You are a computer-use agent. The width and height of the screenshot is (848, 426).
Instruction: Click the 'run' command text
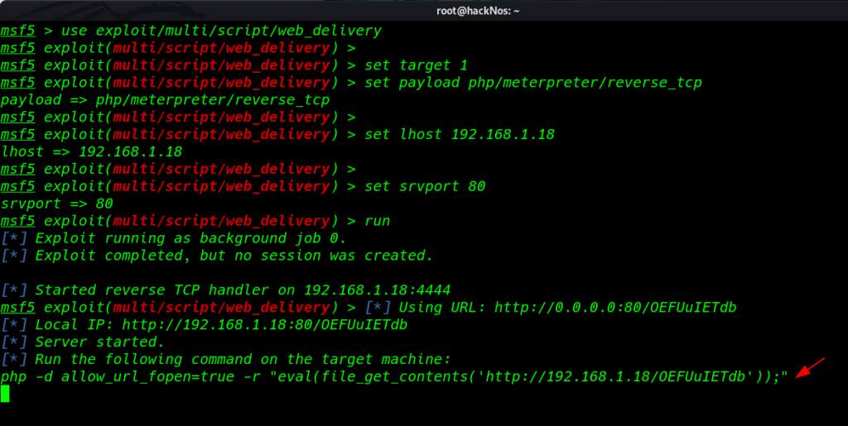coord(377,221)
